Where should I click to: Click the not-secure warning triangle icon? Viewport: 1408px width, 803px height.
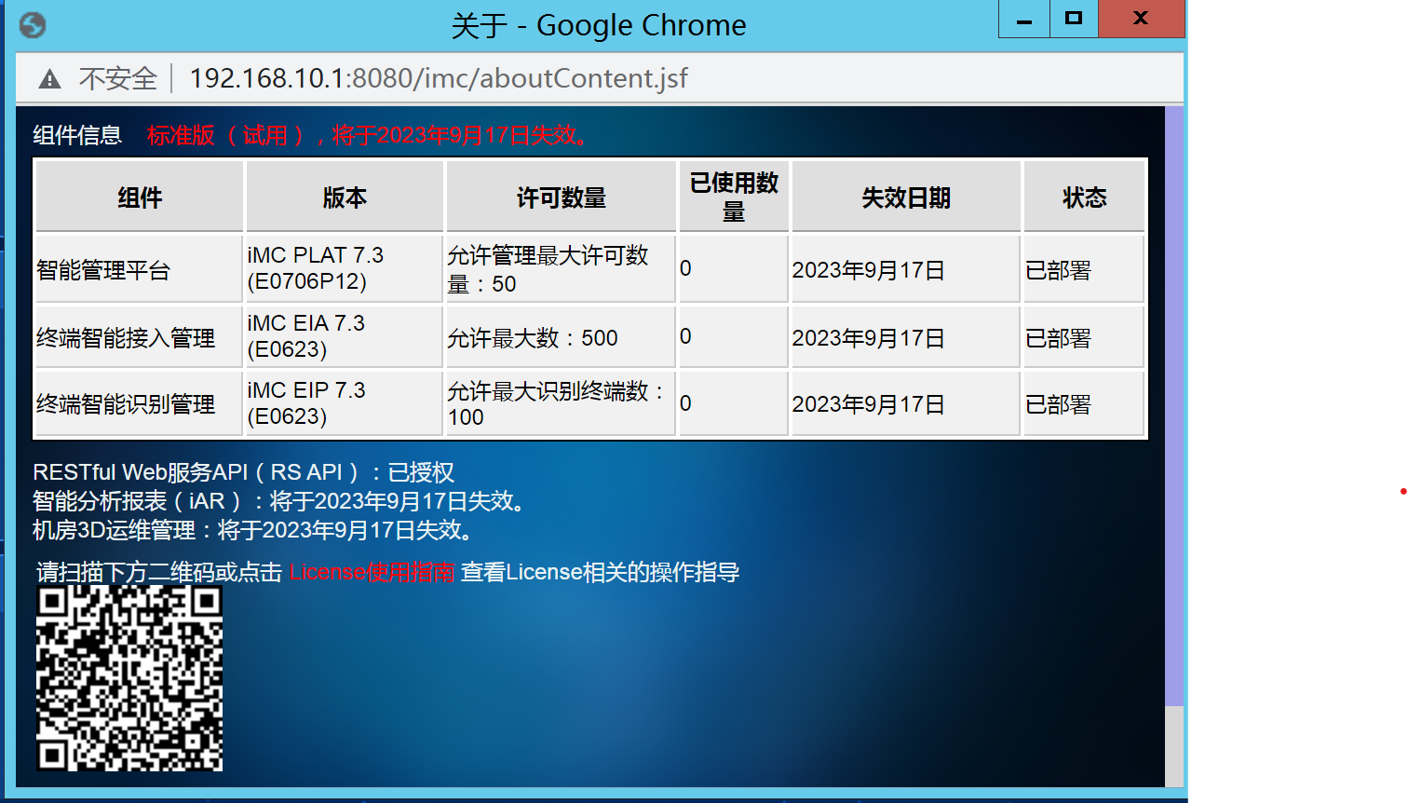click(49, 79)
